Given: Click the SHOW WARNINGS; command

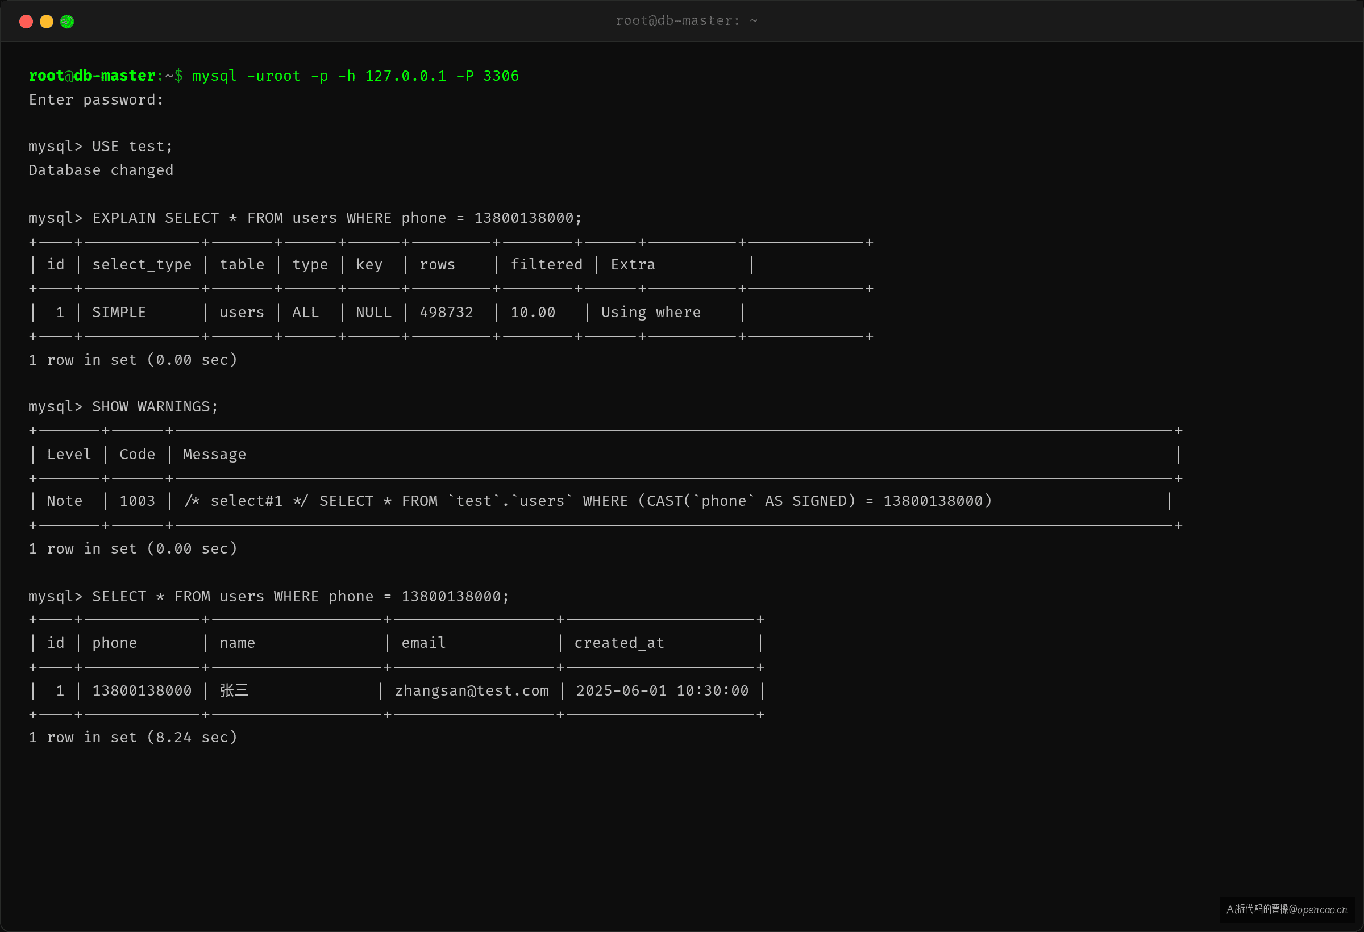Looking at the screenshot, I should tap(155, 407).
